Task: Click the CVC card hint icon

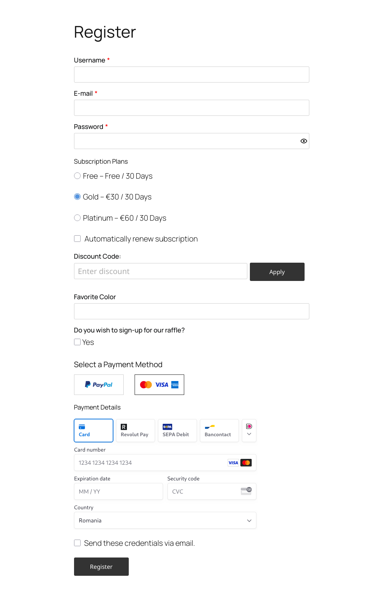Action: click(246, 491)
